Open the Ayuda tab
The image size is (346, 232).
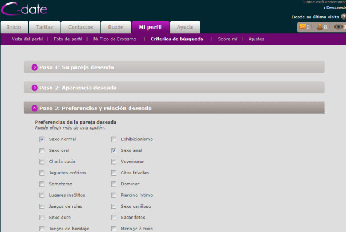coord(185,27)
